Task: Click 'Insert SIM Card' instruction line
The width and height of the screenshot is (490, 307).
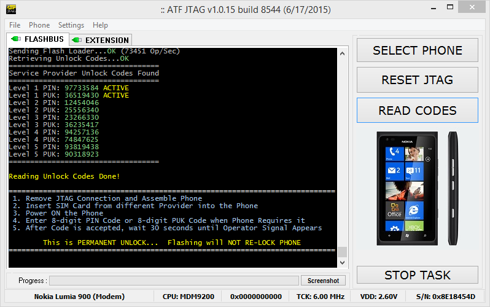Action: [135, 206]
